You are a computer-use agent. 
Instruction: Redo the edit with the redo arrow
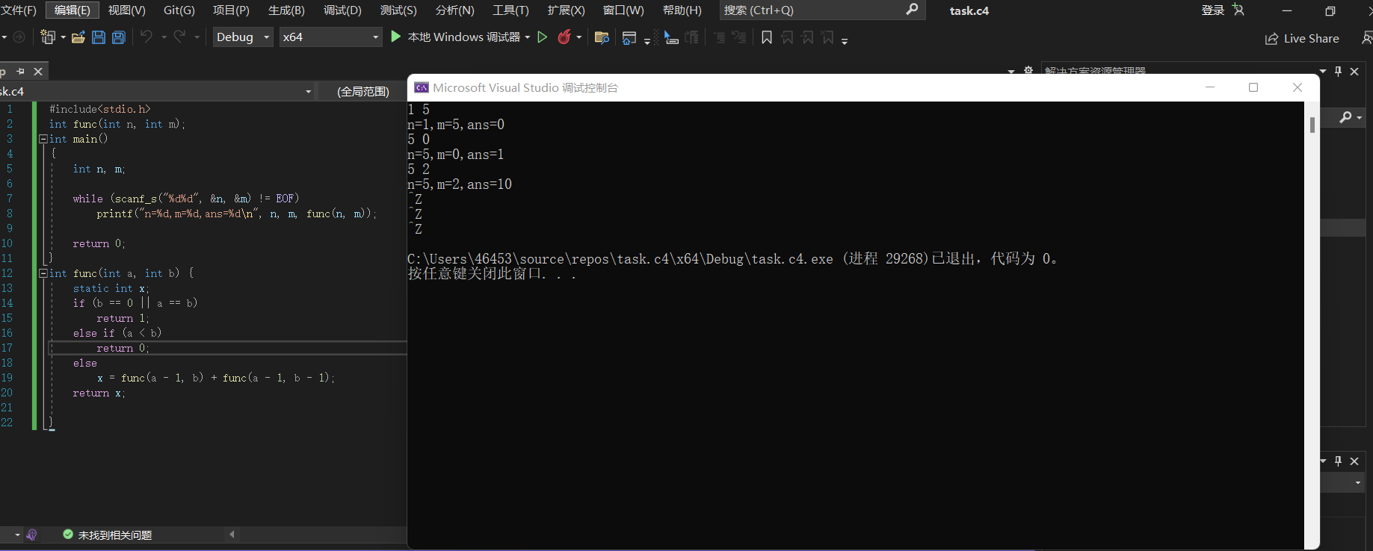[179, 37]
